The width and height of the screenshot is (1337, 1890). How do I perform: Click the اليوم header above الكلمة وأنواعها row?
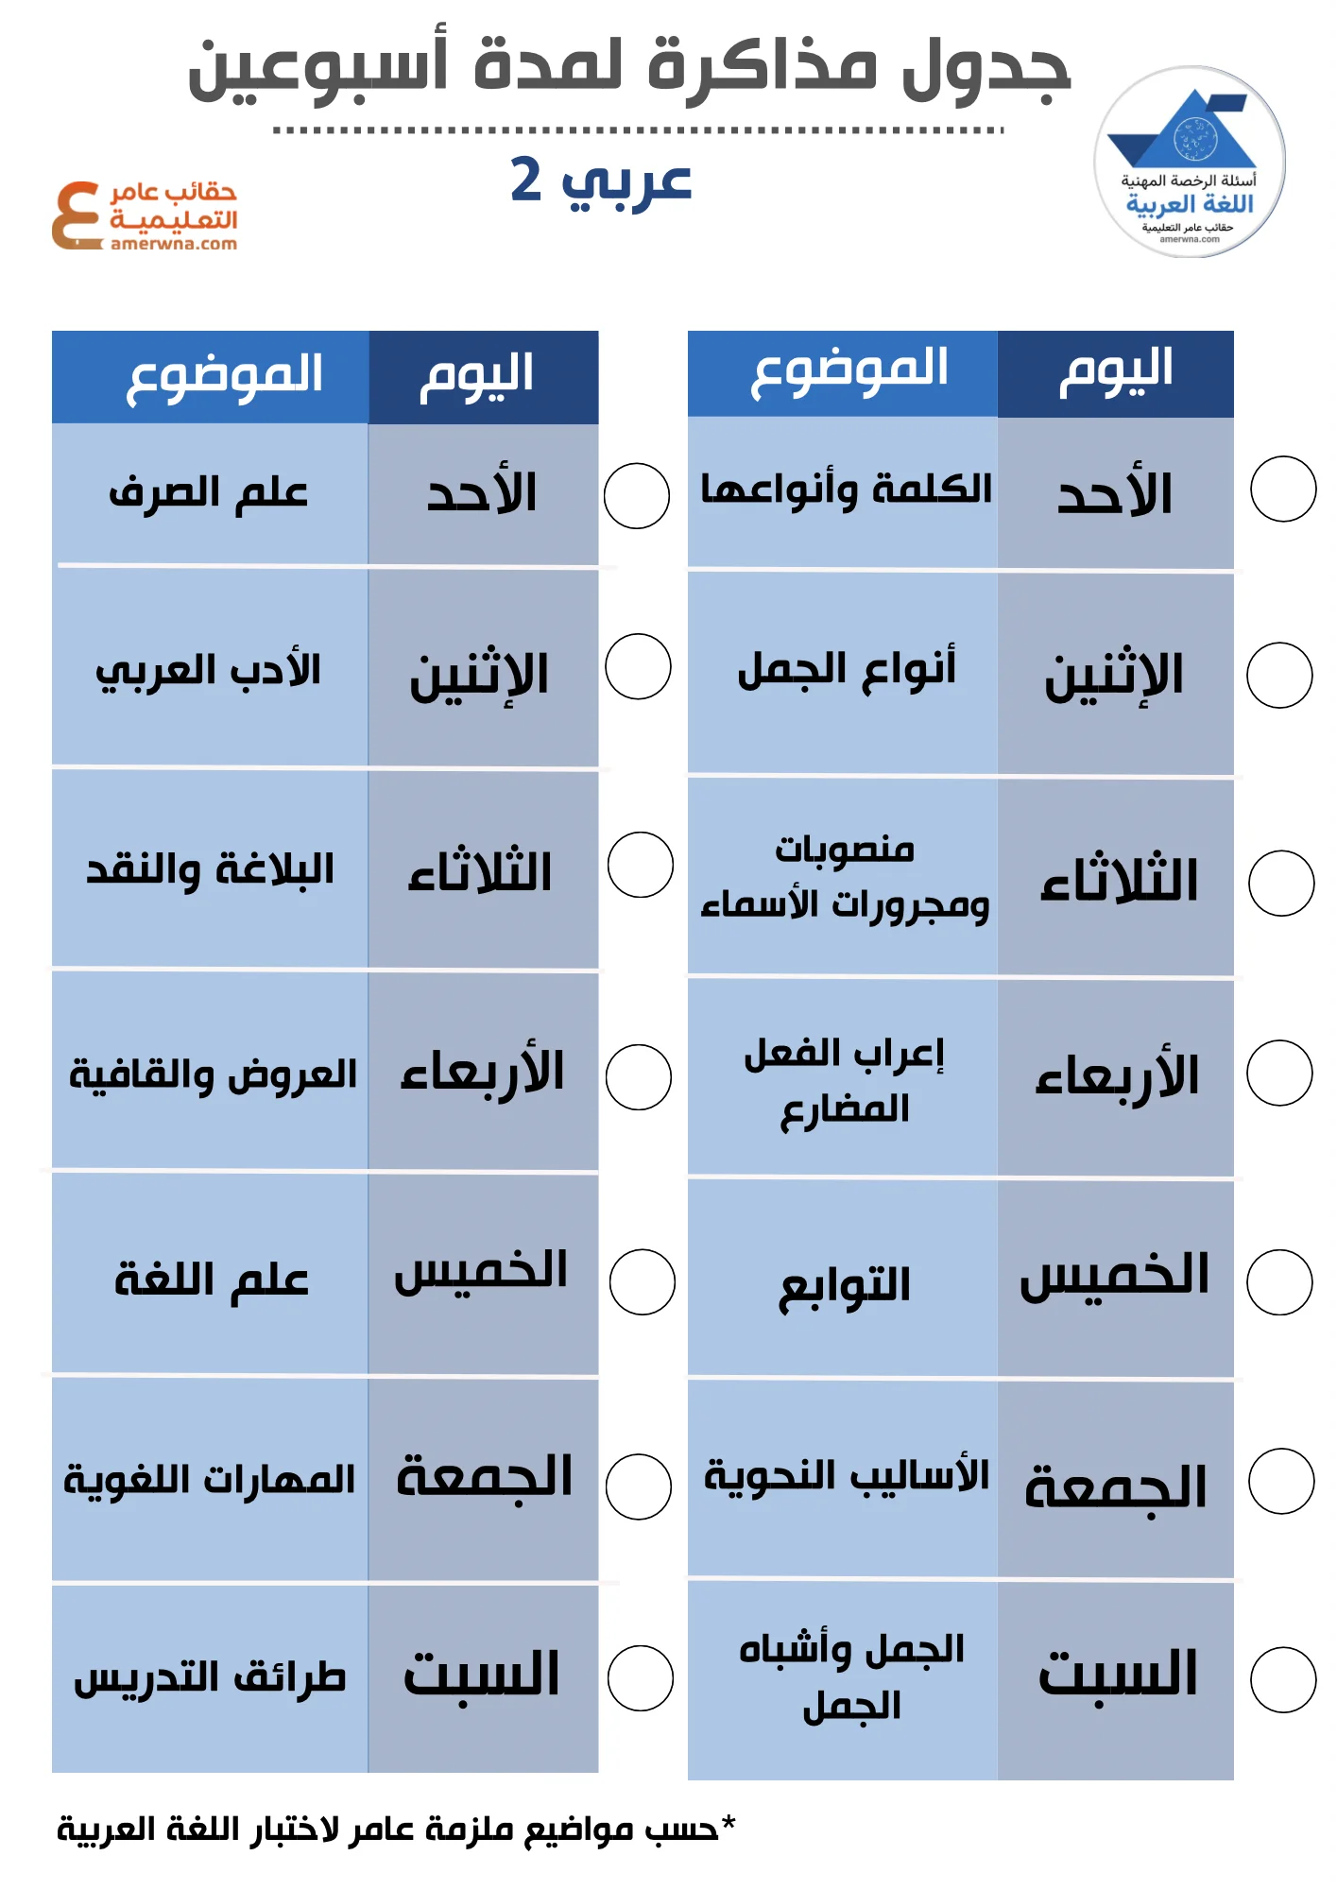tap(1115, 372)
